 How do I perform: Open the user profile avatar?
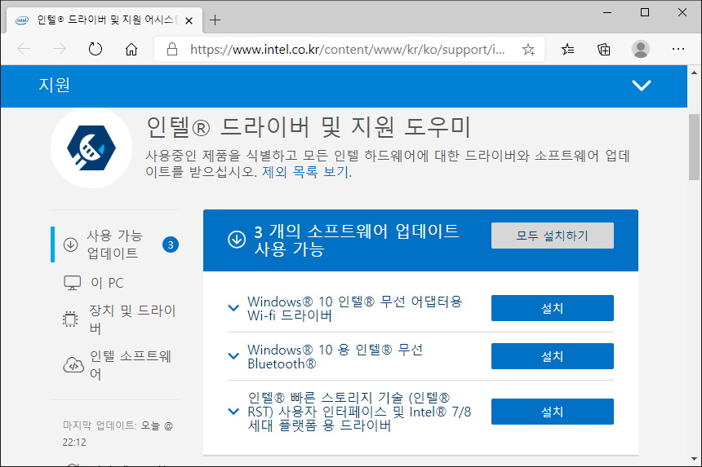pyautogui.click(x=640, y=49)
